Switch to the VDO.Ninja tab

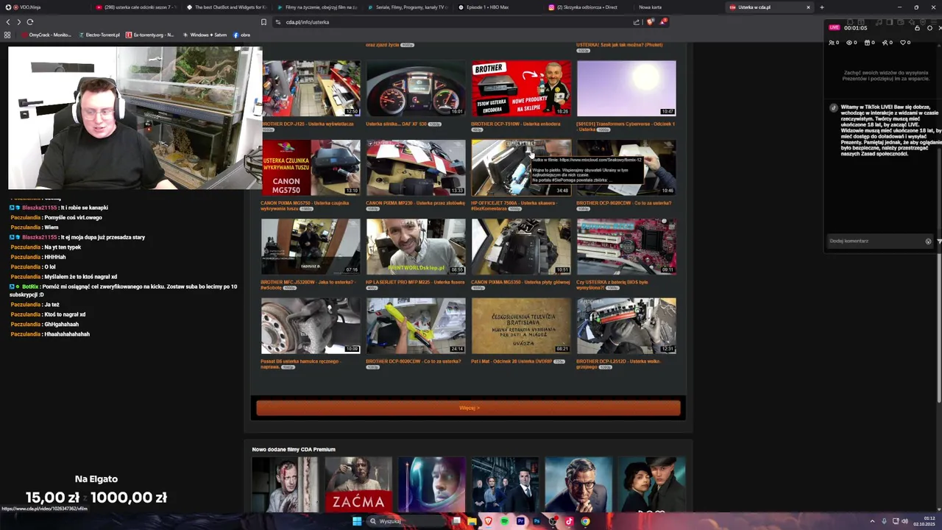click(x=44, y=7)
